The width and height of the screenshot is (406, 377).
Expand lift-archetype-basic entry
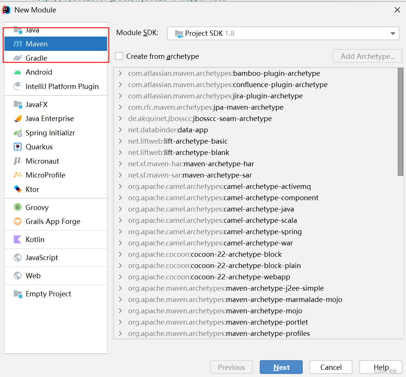point(120,141)
